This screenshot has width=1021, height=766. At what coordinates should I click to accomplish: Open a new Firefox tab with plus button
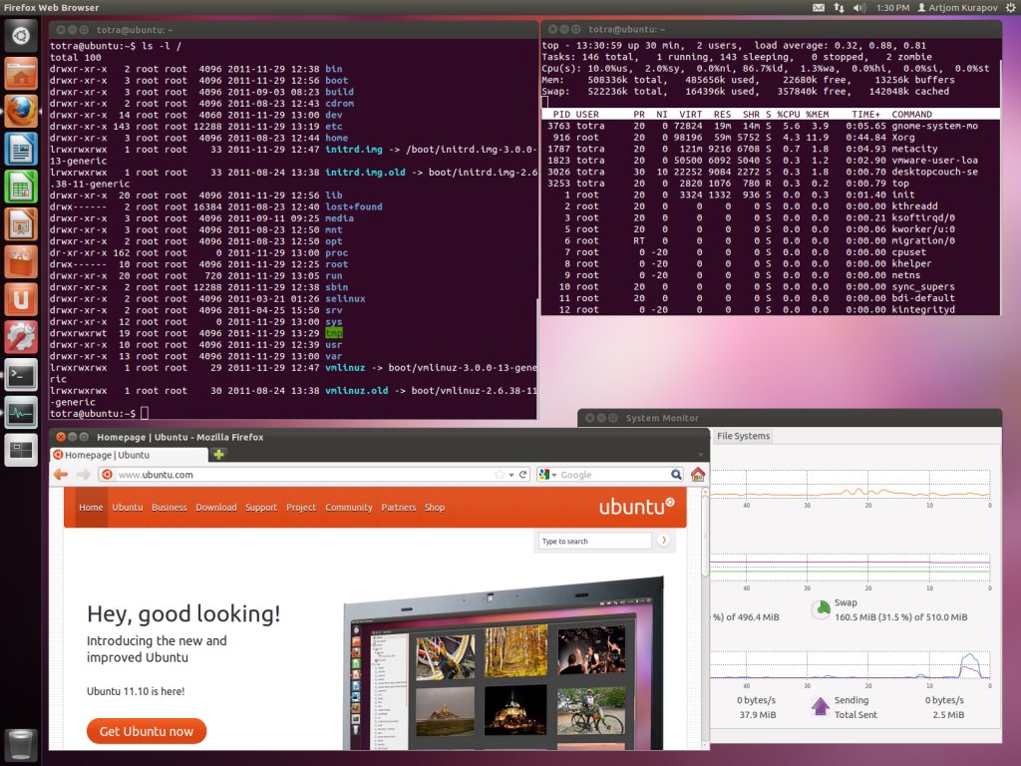pyautogui.click(x=219, y=455)
